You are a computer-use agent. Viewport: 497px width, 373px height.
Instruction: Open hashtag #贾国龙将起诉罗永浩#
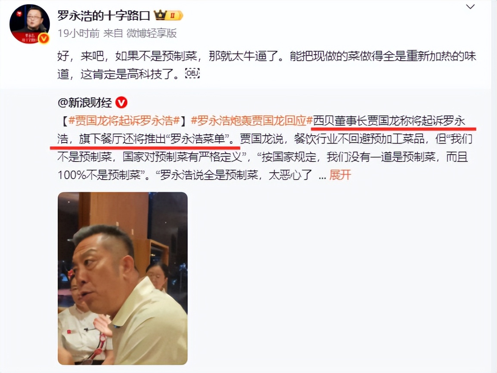[x=124, y=121]
